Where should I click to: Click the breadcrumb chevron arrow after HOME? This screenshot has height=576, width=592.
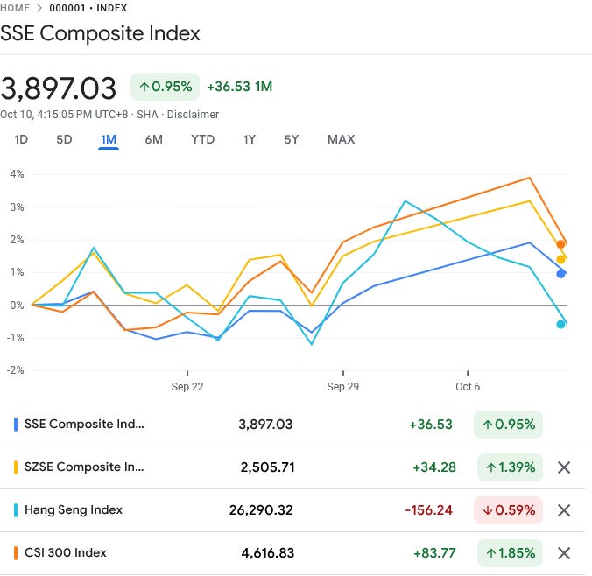tap(39, 8)
